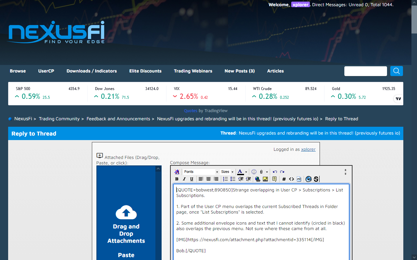View New Posts (3)
Image resolution: width=417 pixels, height=260 pixels.
pos(240,71)
